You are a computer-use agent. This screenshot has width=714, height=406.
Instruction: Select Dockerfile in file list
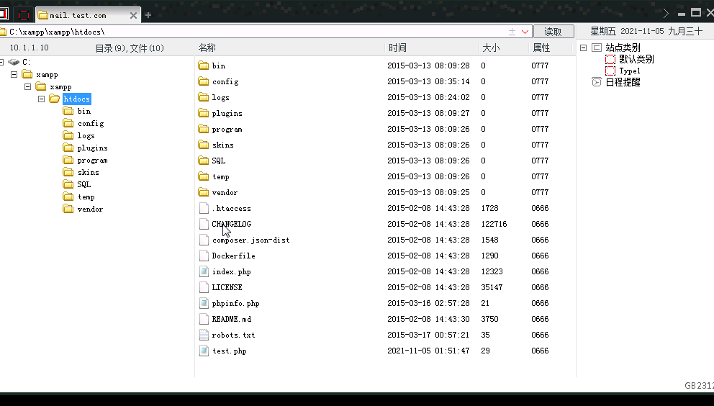(x=234, y=256)
